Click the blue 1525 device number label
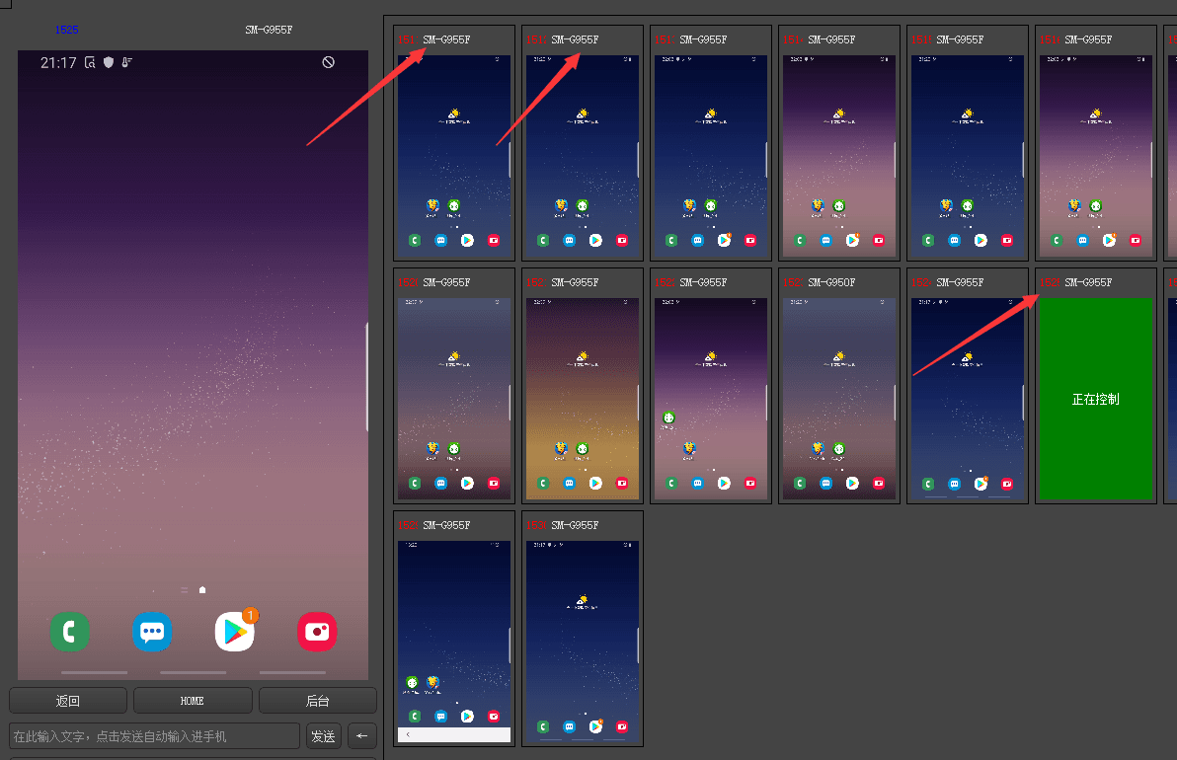This screenshot has width=1177, height=760. (66, 30)
